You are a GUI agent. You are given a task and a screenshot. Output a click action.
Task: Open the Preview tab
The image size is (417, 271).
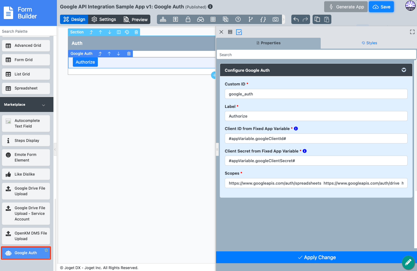(135, 19)
